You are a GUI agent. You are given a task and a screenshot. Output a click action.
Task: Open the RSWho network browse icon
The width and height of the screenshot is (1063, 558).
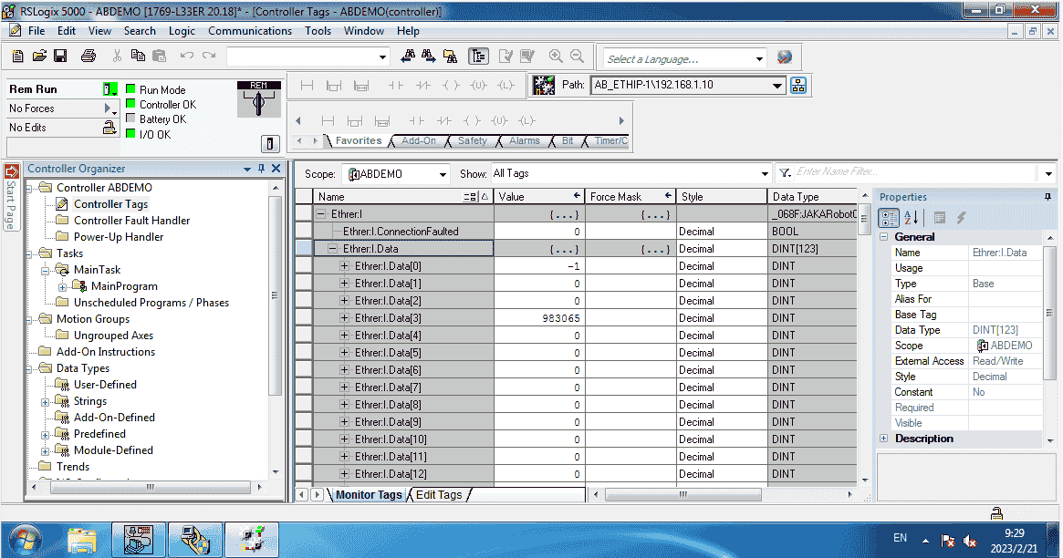(798, 86)
